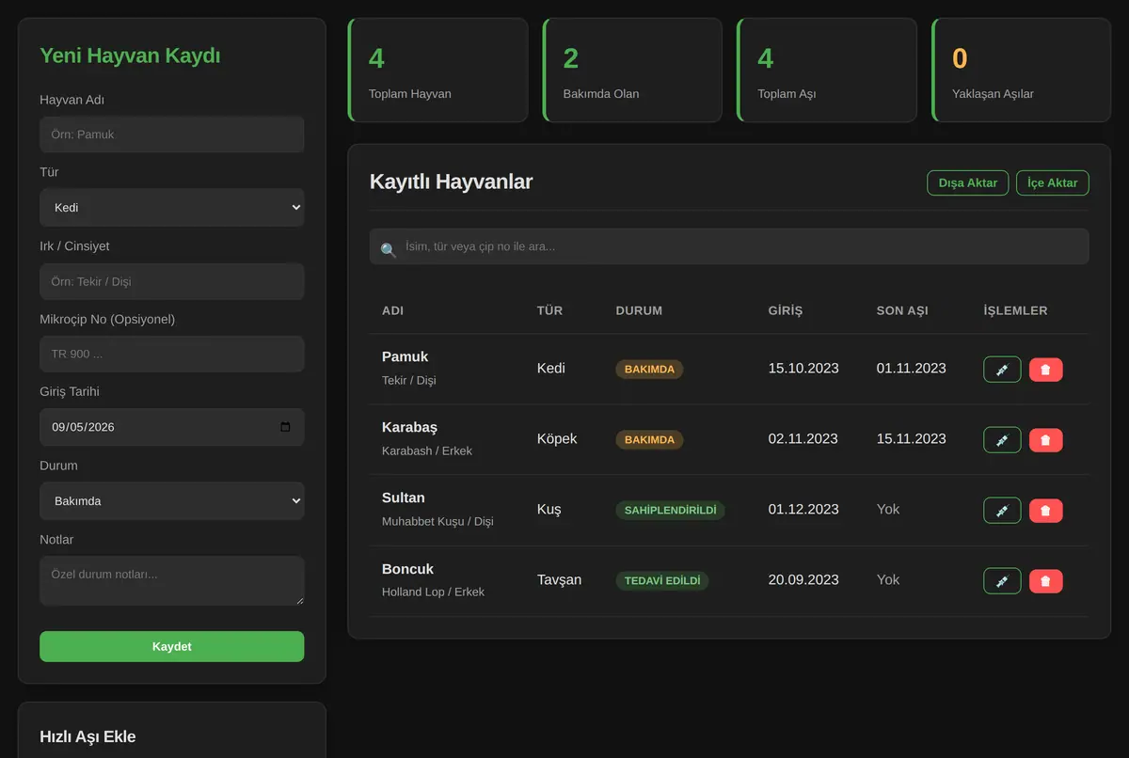The height and width of the screenshot is (758, 1129).
Task: Delete Pamuk record with trash icon
Action: [1046, 370]
